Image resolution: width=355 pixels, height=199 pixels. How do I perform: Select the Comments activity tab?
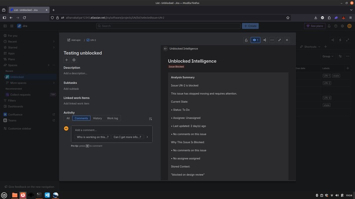[x=81, y=118]
